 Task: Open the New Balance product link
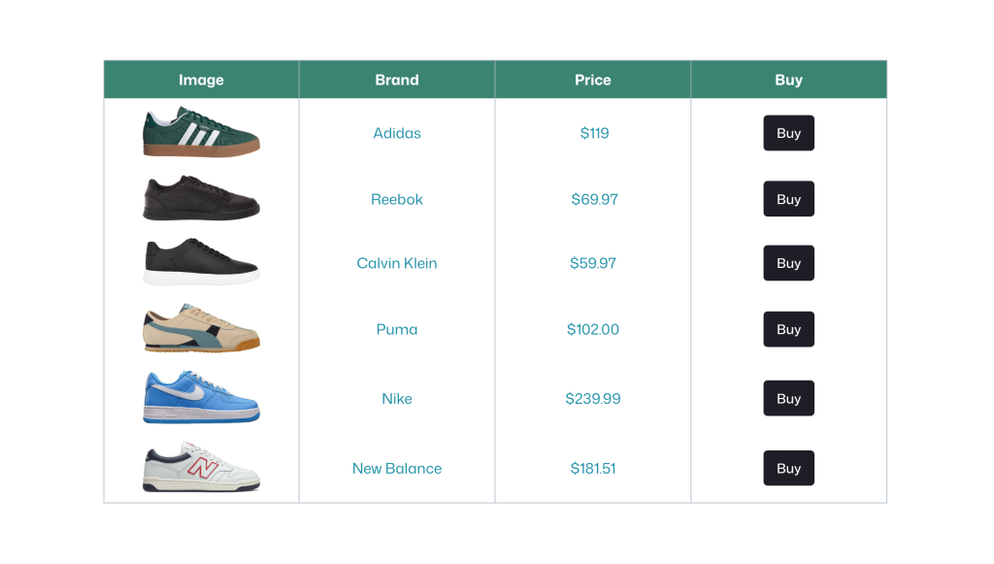coord(396,468)
